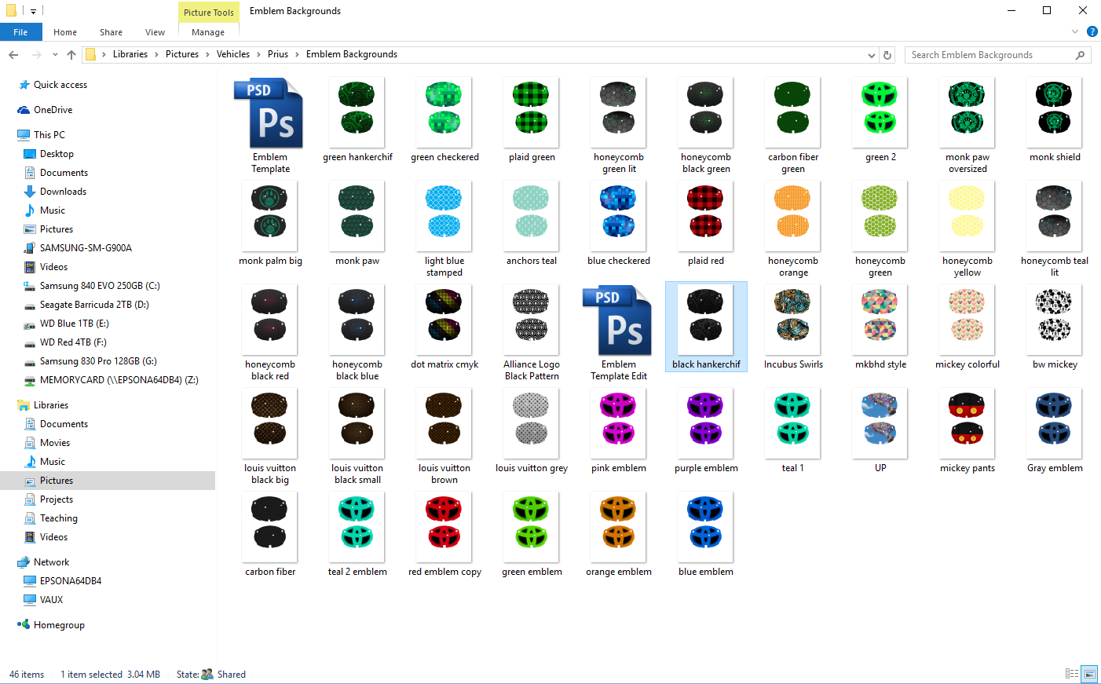Open Downloads folder in sidebar
Image resolution: width=1101 pixels, height=684 pixels.
coord(63,192)
